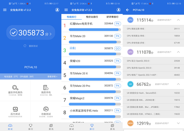Select UX 数据安全-Hash、Secure测试 row
Screen dimensions: 184x131
(x=153, y=93)
